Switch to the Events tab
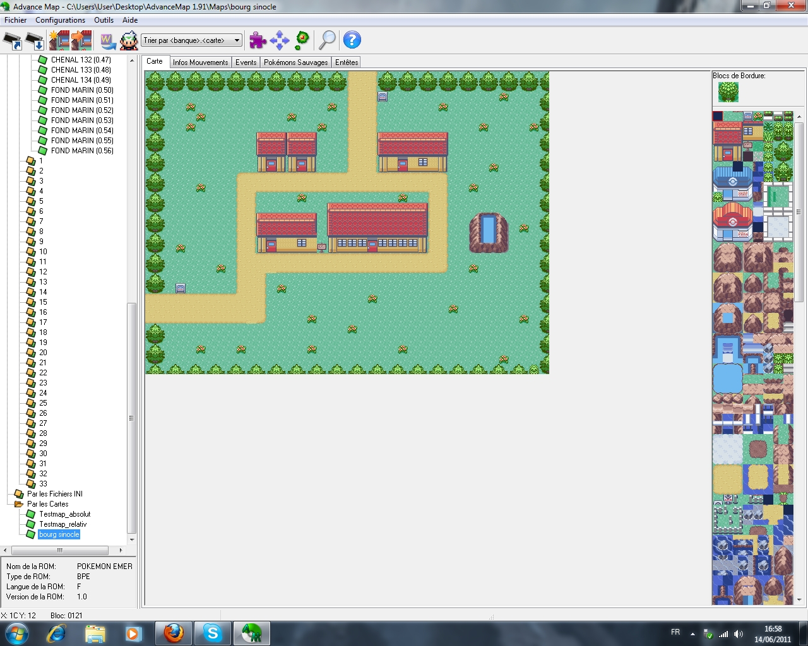The height and width of the screenshot is (646, 808). click(x=246, y=62)
